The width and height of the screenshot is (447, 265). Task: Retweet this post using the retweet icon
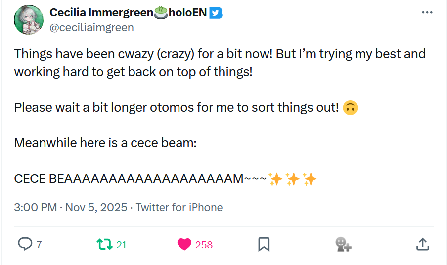click(104, 244)
